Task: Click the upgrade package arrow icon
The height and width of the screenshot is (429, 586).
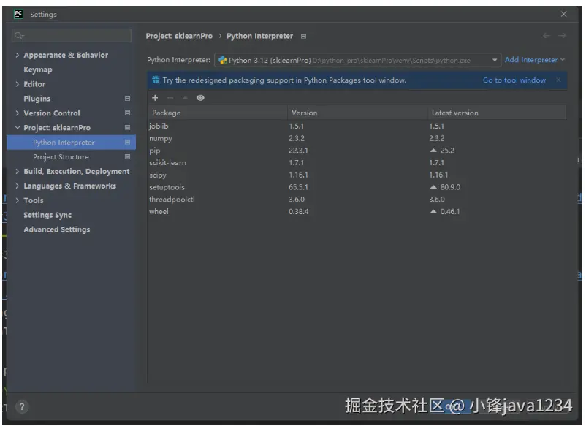Action: tap(185, 98)
